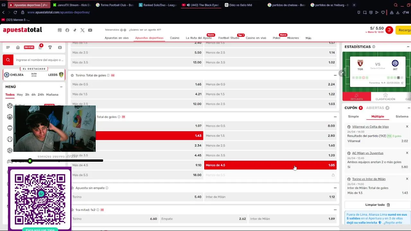Expand the Bono S/ 0.00 dropdown
The width and height of the screenshot is (411, 231).
point(374,32)
